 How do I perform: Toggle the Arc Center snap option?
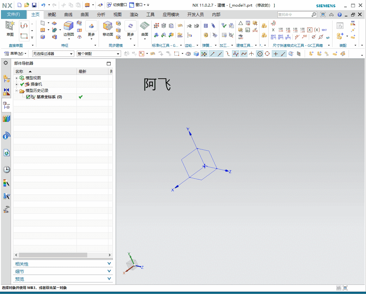[x=260, y=54]
